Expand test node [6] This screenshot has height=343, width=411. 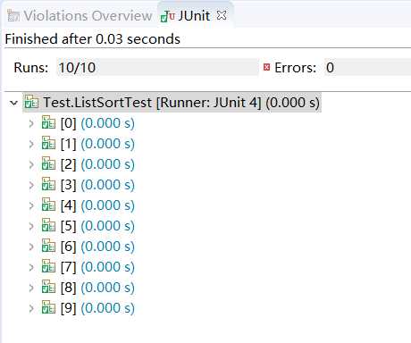click(x=31, y=247)
